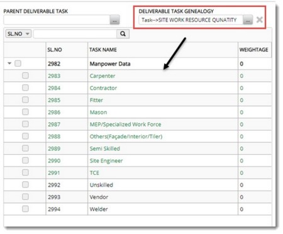Click the SL.NO column header
The height and width of the screenshot is (234, 283).
[x=55, y=50]
